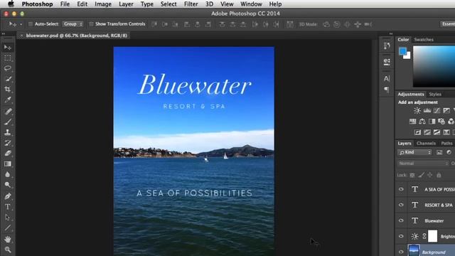Open the blend mode Normal dropdown
The image size is (455, 256).
click(423, 164)
